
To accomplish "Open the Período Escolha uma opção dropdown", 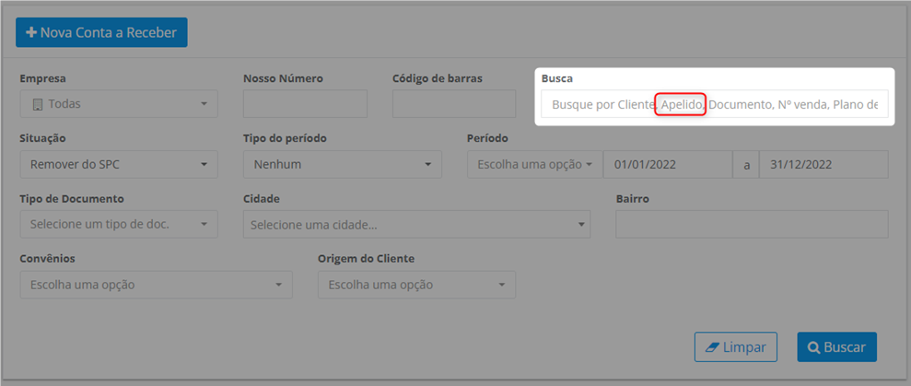I will pyautogui.click(x=535, y=165).
